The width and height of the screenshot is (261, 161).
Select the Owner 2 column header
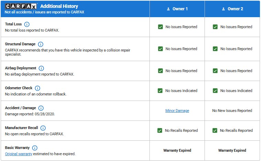tap(232, 9)
